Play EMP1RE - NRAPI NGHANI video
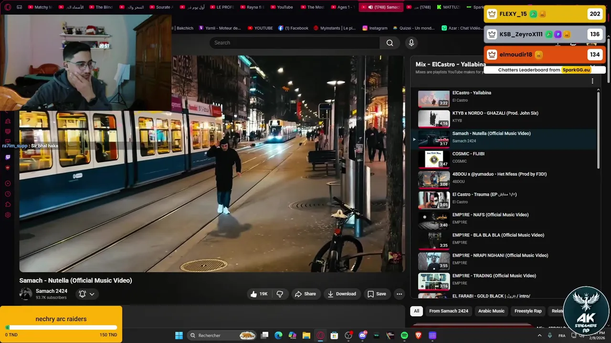 (504, 260)
